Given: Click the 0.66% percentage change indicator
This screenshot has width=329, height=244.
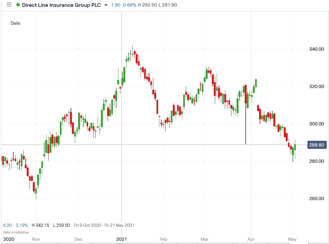Looking at the screenshot, I should point(130,5).
